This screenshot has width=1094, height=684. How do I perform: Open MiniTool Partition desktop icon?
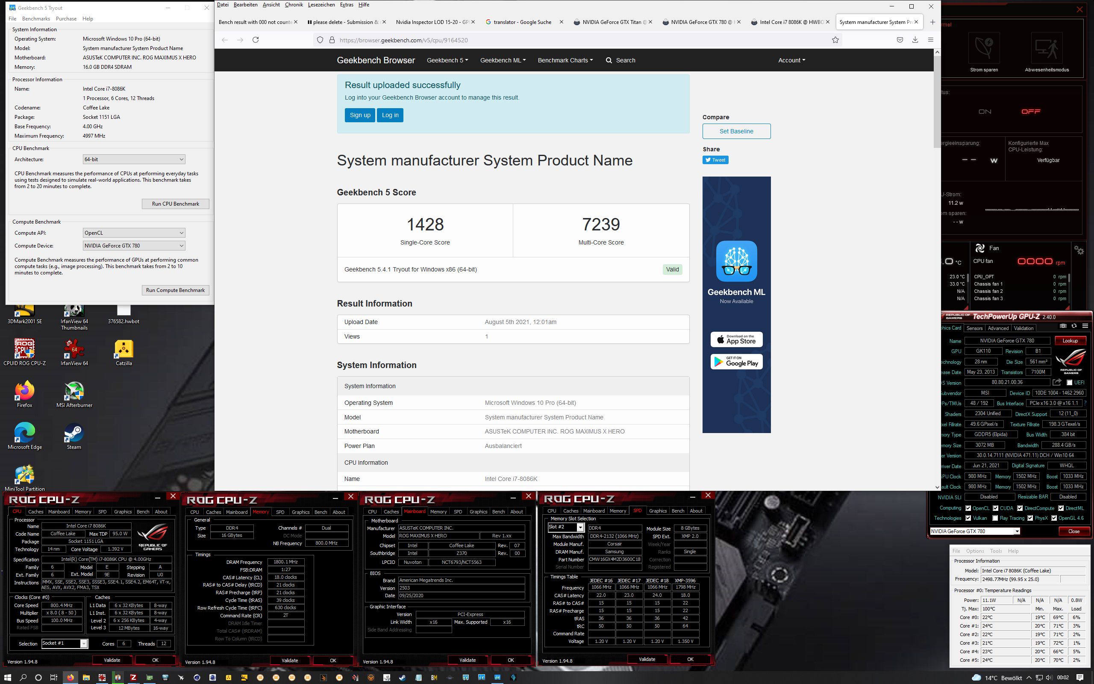point(24,478)
